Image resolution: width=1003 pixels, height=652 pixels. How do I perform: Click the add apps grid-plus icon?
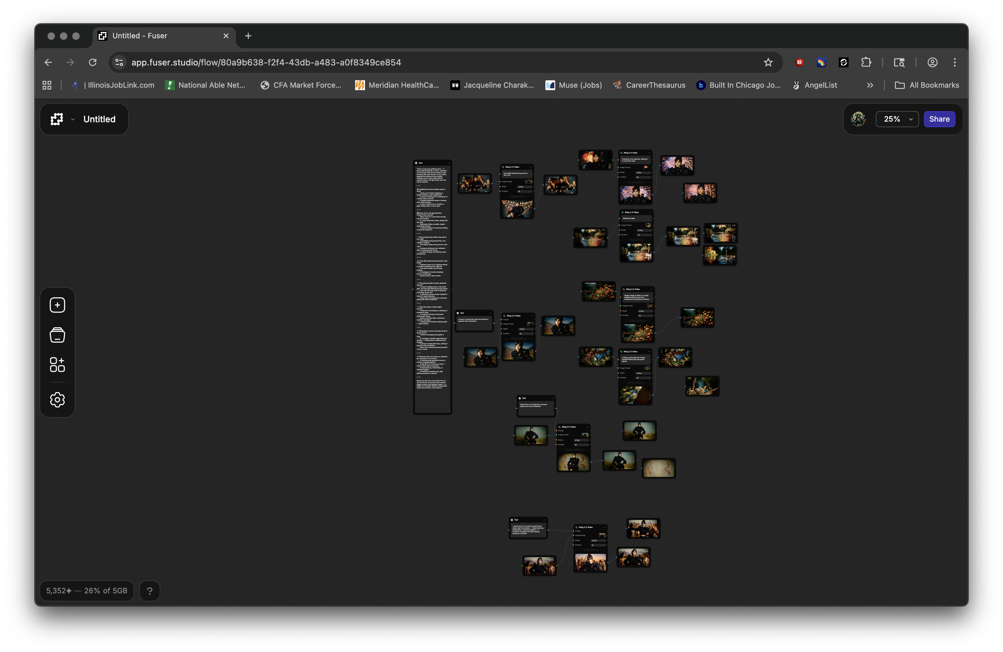tap(57, 365)
